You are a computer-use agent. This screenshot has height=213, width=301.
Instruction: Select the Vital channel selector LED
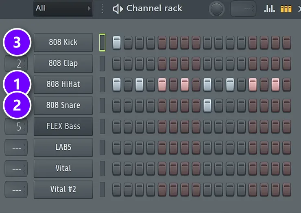point(102,168)
